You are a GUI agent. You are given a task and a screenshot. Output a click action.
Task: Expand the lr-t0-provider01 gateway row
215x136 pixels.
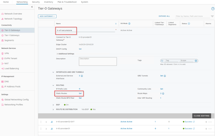pyautogui.click(x=46, y=129)
